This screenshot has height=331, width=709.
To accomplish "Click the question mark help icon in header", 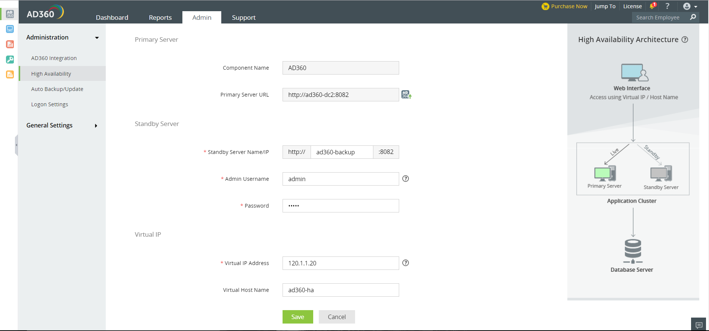I will [x=668, y=6].
